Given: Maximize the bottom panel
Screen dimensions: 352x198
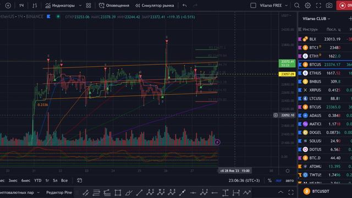Looking at the screenshot, I should [x=291, y=192].
